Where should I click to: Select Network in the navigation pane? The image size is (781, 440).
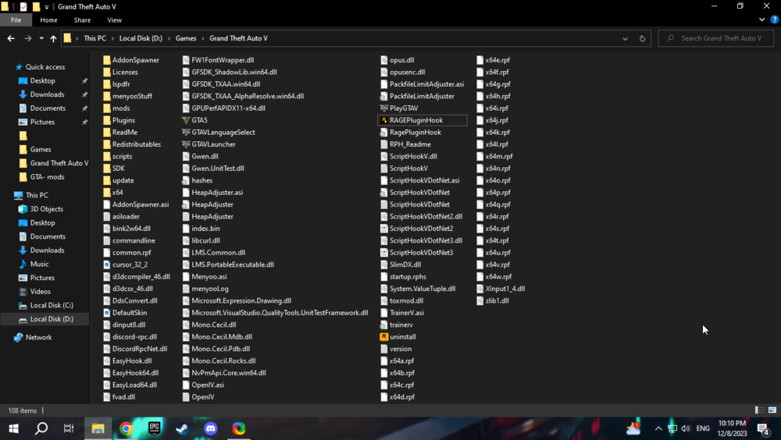pos(38,338)
